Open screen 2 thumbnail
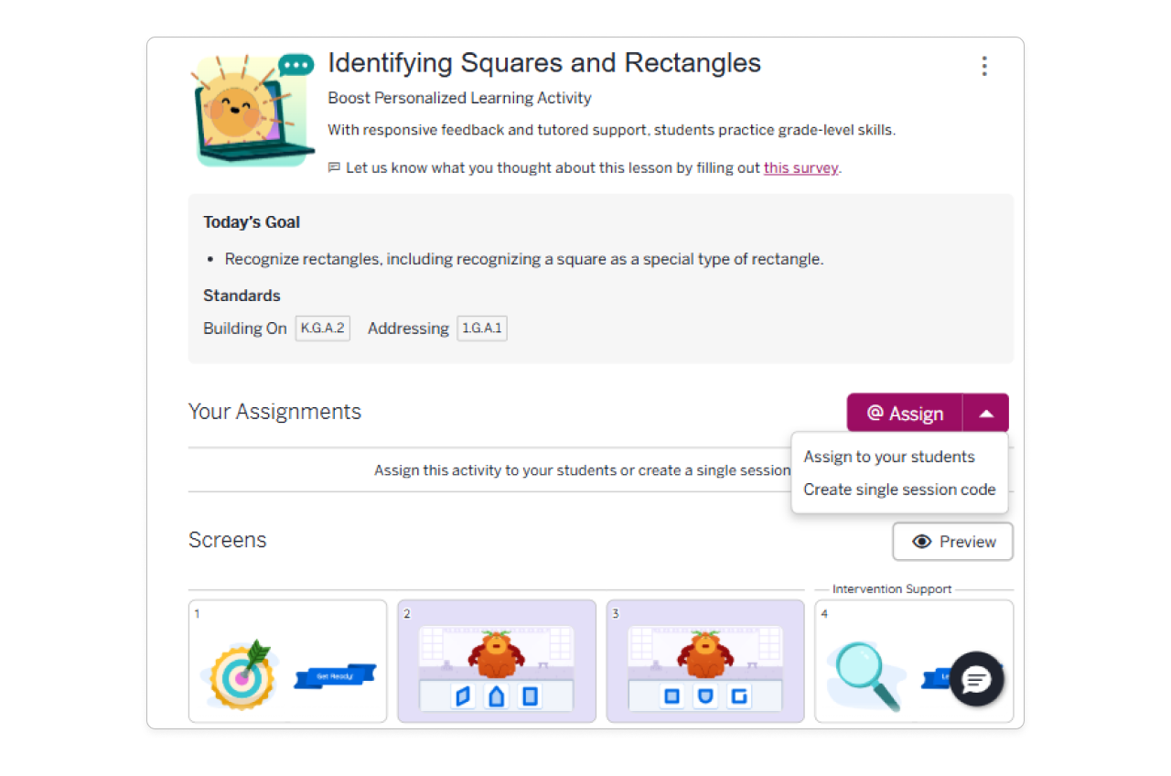The image size is (1171, 776). (497, 661)
